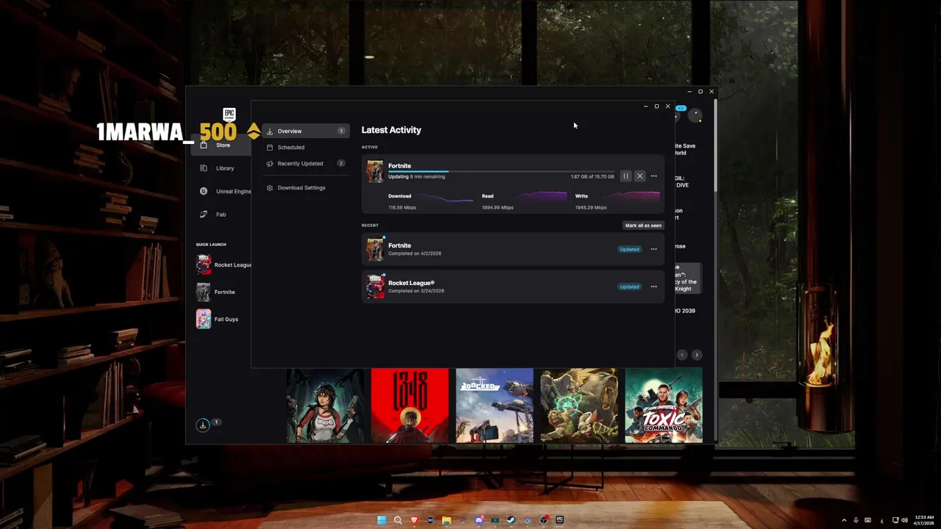This screenshot has height=529, width=941.
Task: Click the creature game tile beside Toxic Commando
Action: pyautogui.click(x=579, y=406)
